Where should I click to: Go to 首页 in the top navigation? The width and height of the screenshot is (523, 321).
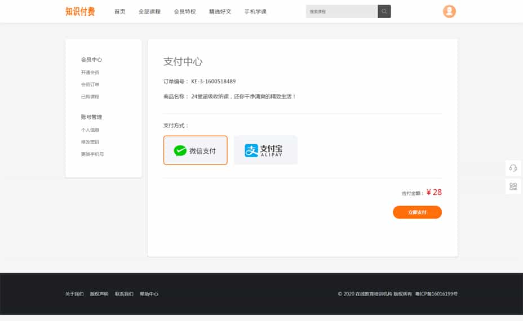tap(119, 11)
